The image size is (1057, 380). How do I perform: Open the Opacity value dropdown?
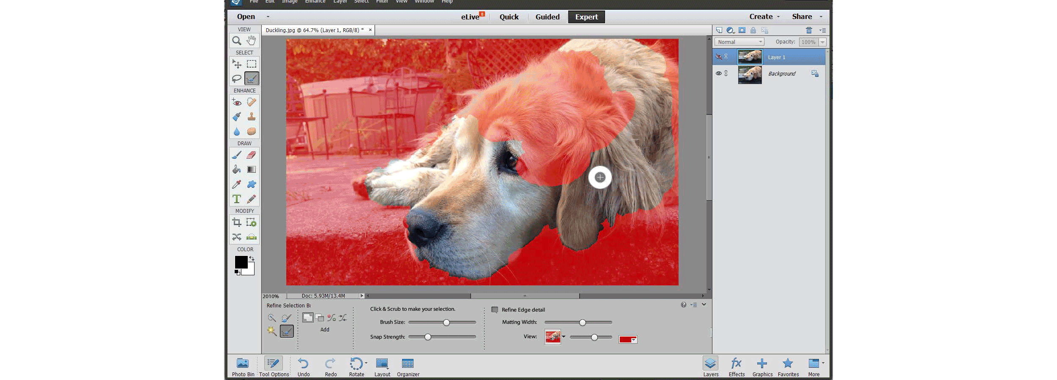[822, 42]
